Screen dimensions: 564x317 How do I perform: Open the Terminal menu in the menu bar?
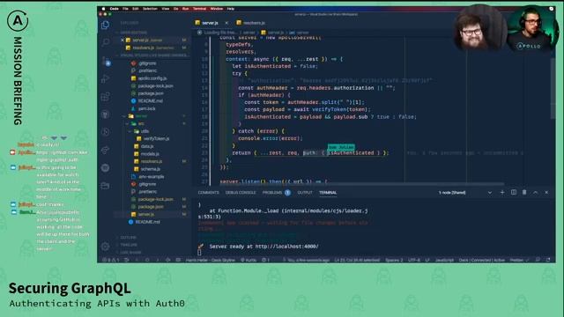[199, 9]
